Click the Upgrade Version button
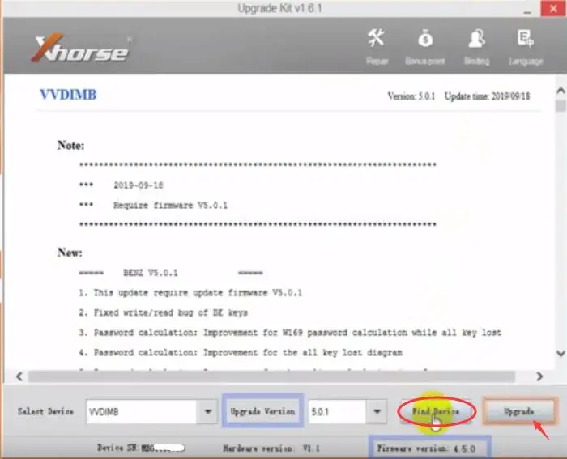The image size is (567, 459). (263, 411)
